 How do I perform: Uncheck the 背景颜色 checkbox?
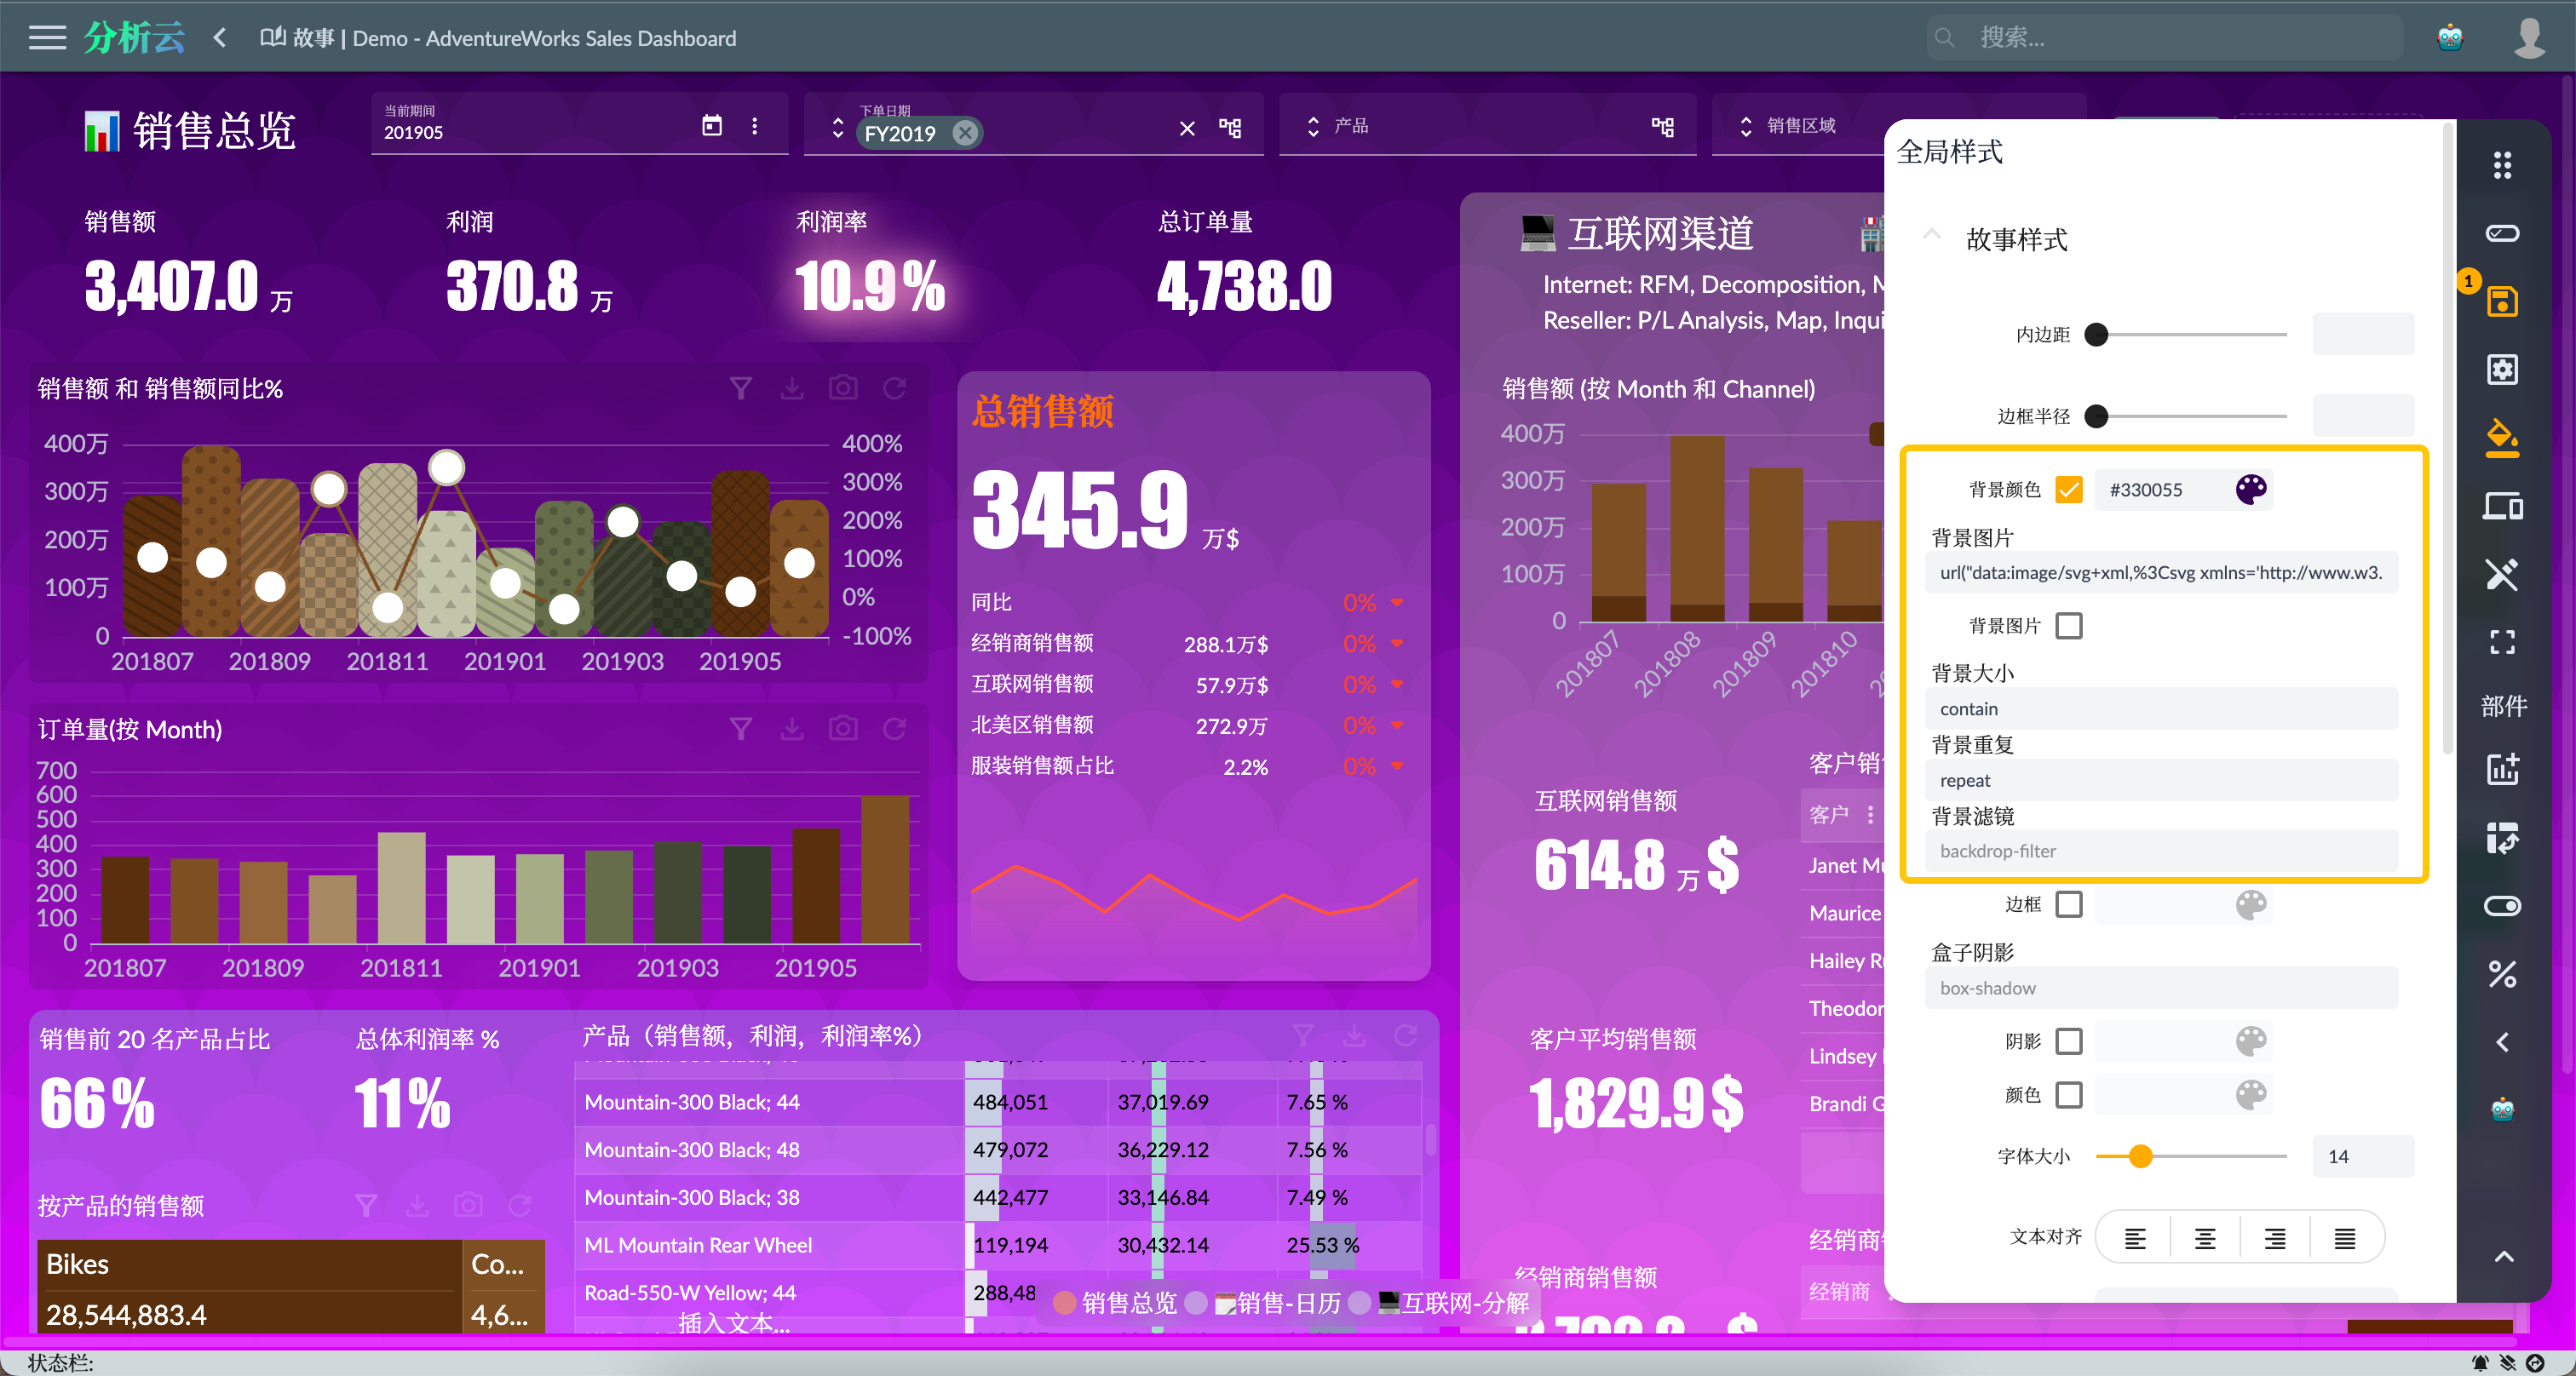click(x=2070, y=490)
